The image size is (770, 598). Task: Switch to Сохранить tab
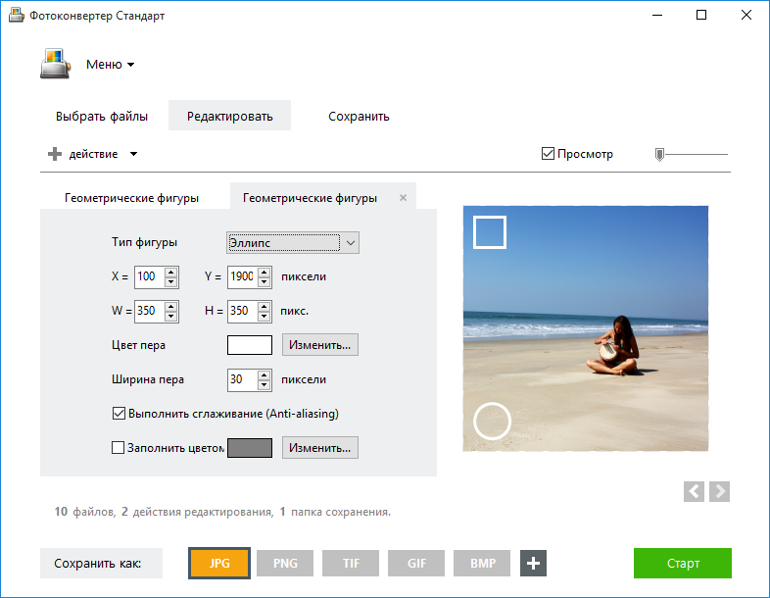tap(359, 117)
